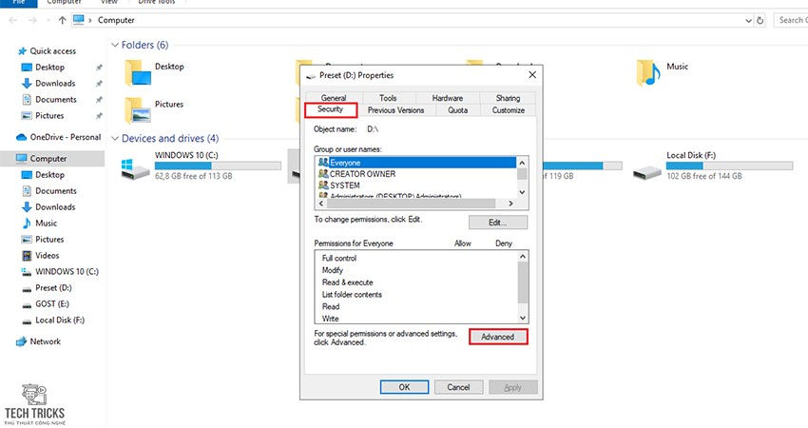Click 62,8 GB free of 113 GB text
808x428 pixels.
(194, 176)
